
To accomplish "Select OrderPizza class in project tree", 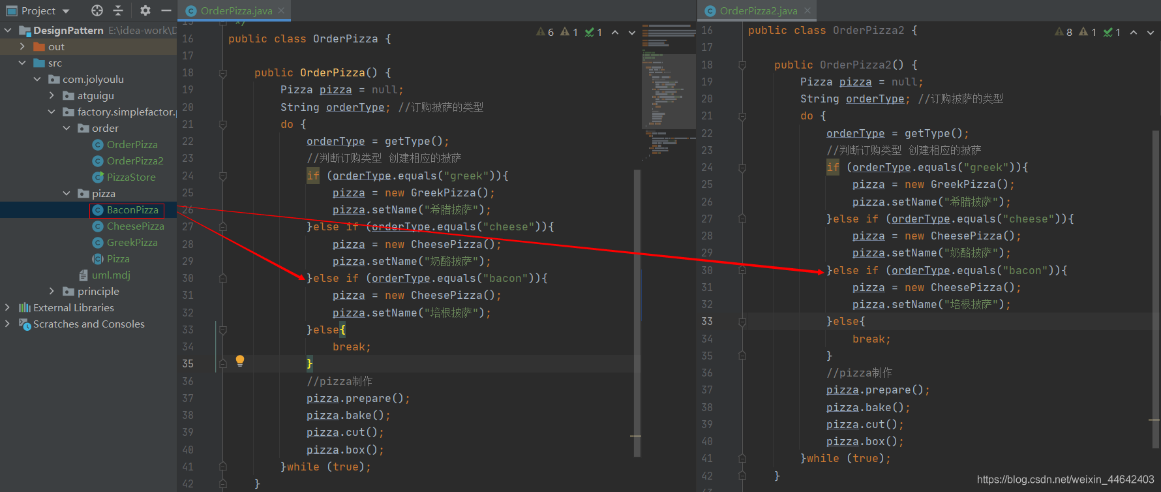I will coord(132,144).
